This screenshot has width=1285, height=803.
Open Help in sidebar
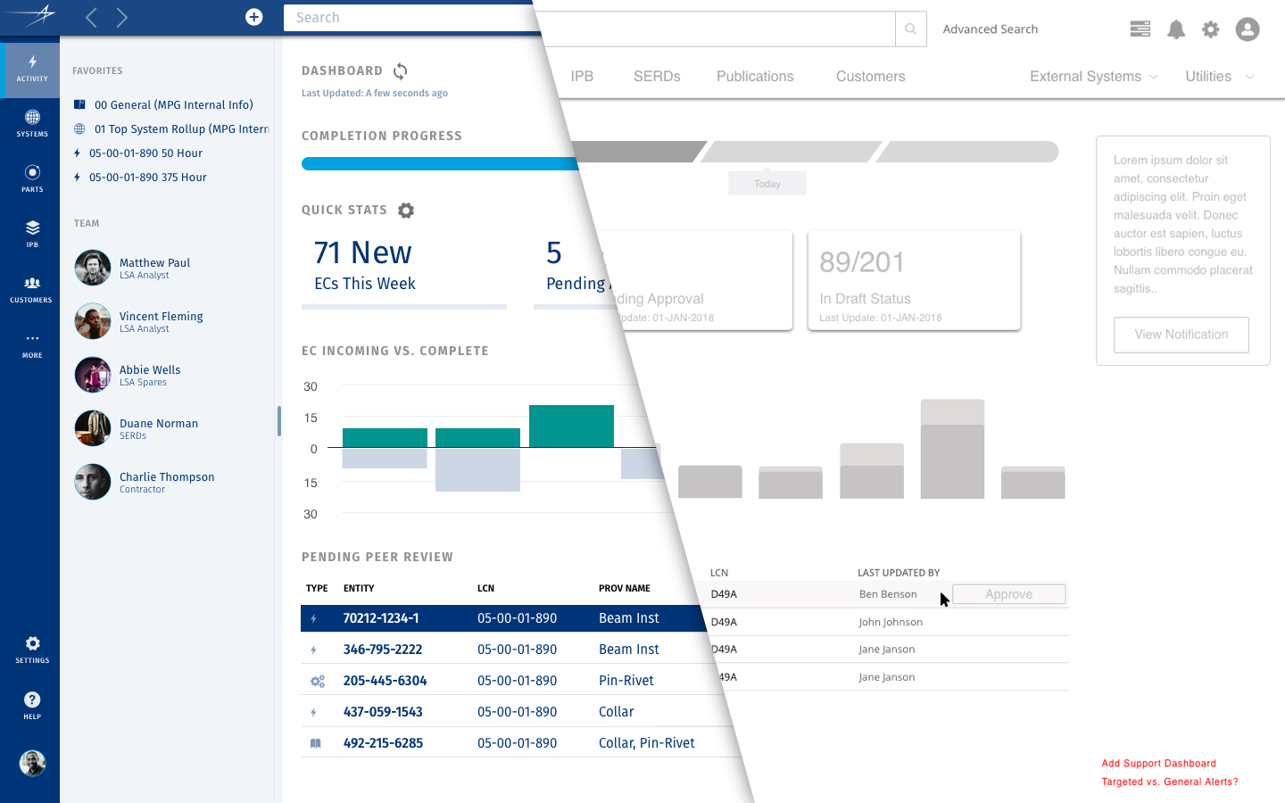[x=32, y=705]
